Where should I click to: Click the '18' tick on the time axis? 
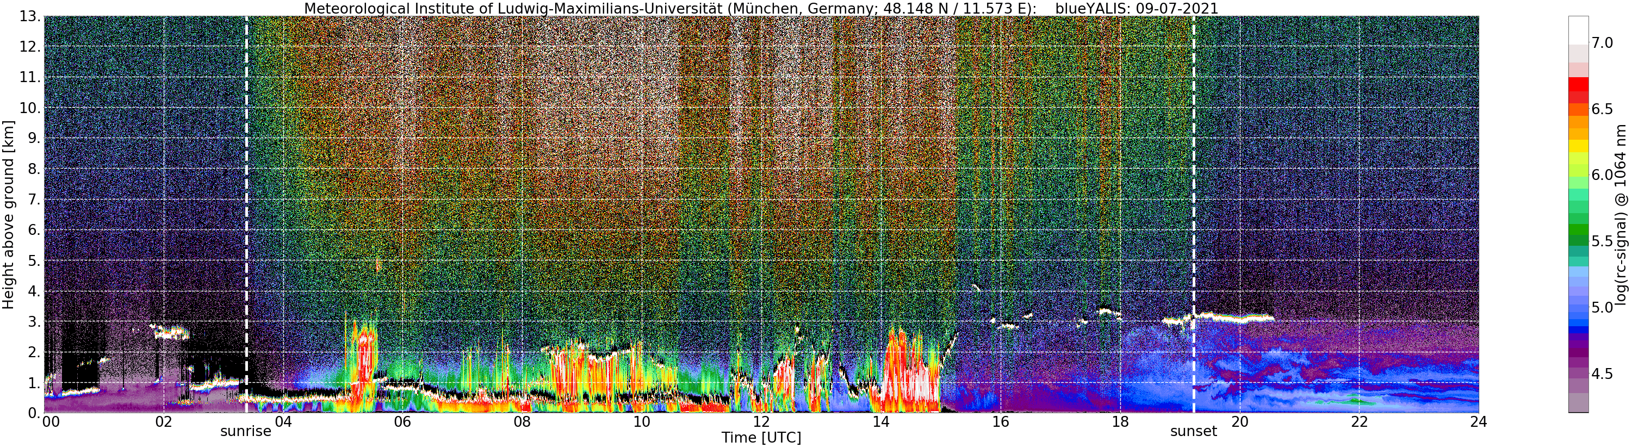coord(1120,422)
